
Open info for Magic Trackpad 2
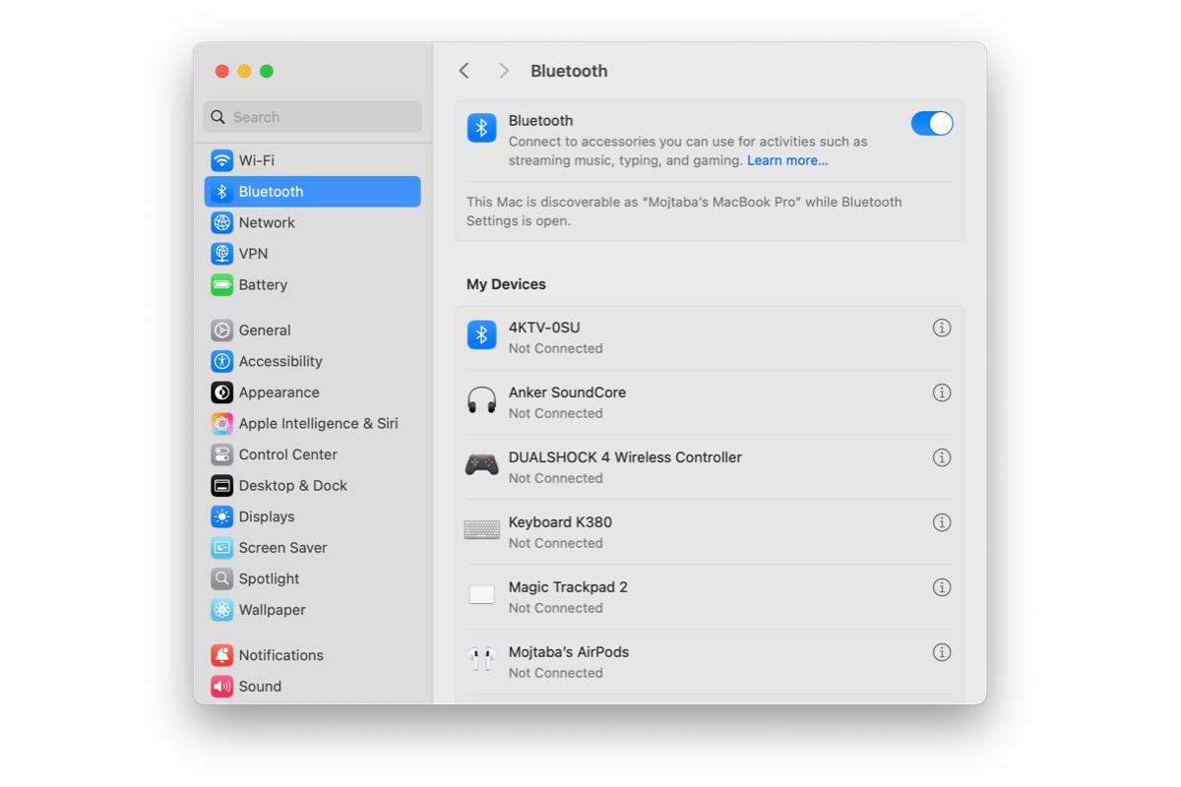942,587
